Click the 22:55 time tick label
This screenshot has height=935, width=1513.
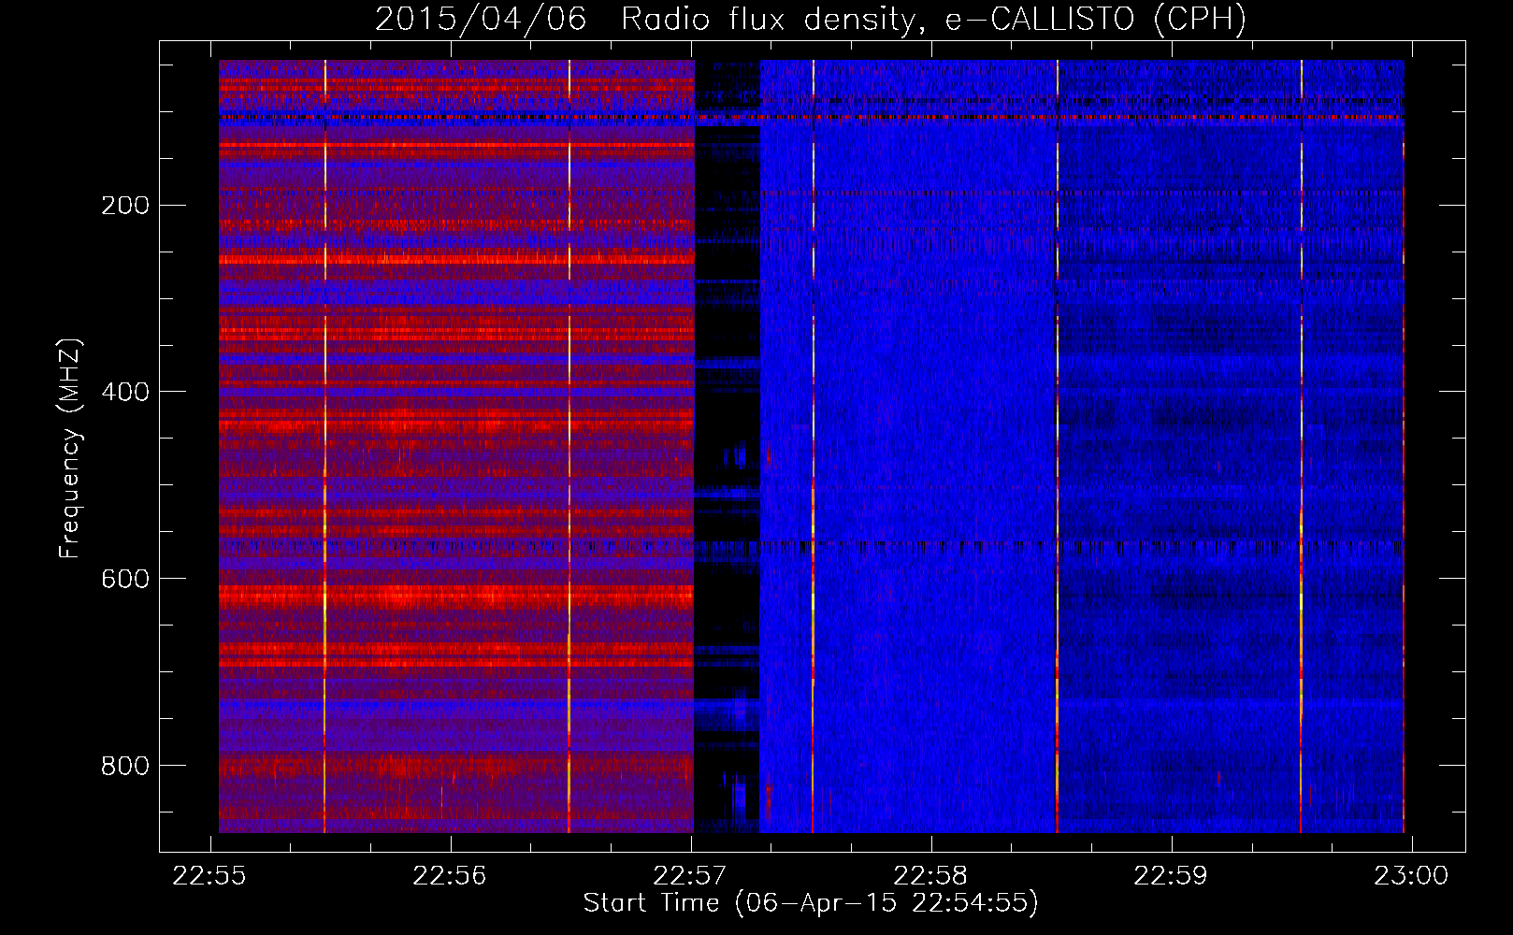tap(210, 876)
